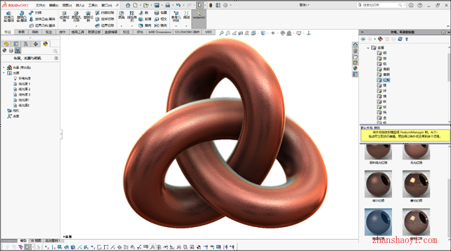
Task: Choose the 放样凸台/基体 loft boss tool
Action: point(42,19)
